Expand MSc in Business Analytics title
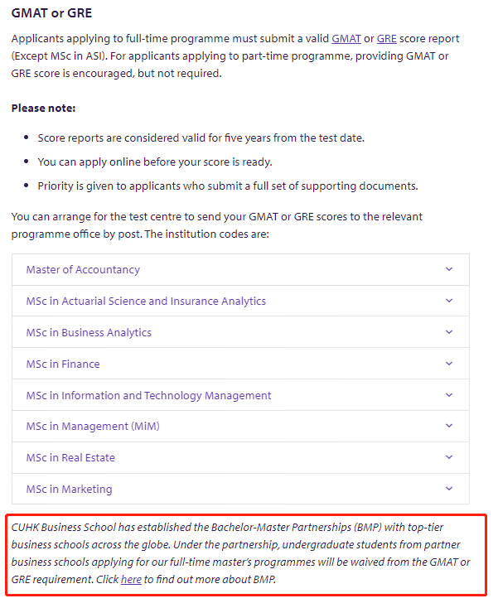This screenshot has height=608, width=498. 89,332
